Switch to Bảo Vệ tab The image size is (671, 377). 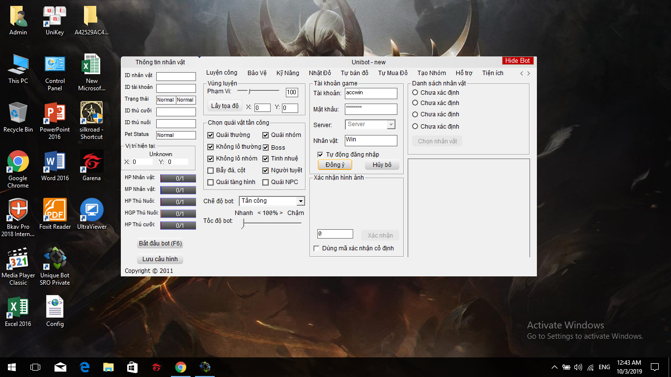click(x=257, y=73)
